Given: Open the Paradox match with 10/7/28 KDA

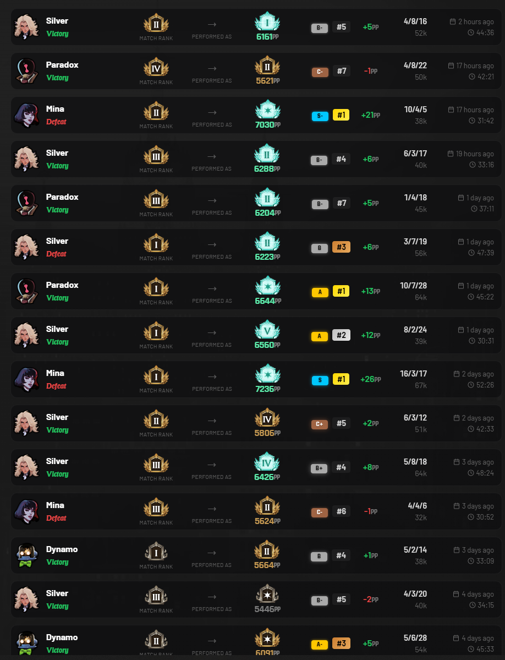Looking at the screenshot, I should tap(256, 291).
